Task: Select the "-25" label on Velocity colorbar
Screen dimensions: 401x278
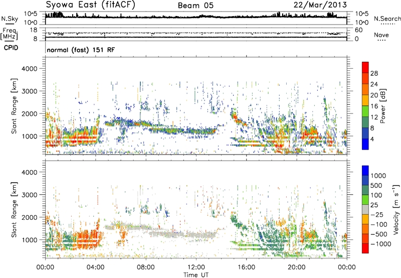Action: click(377, 214)
